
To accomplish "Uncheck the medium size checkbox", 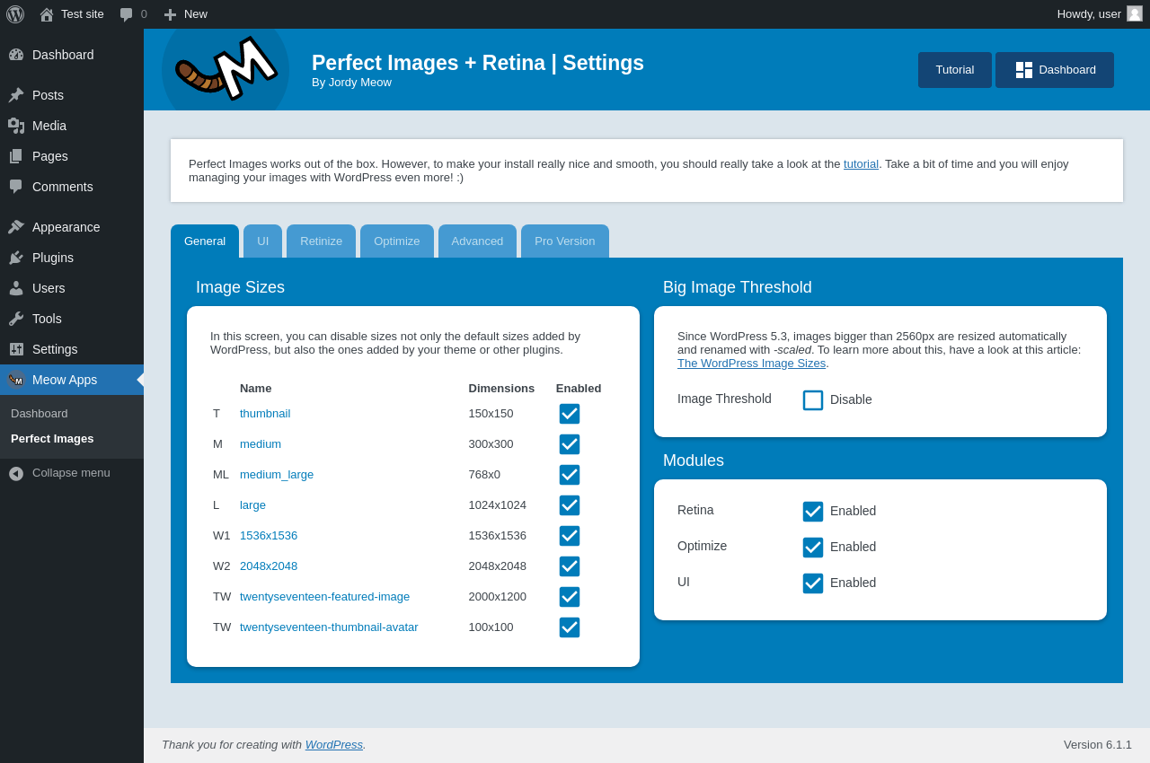I will click(570, 444).
